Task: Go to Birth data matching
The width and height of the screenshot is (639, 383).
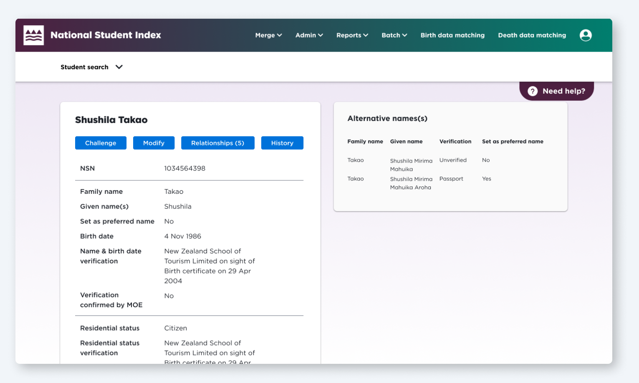Action: point(452,35)
